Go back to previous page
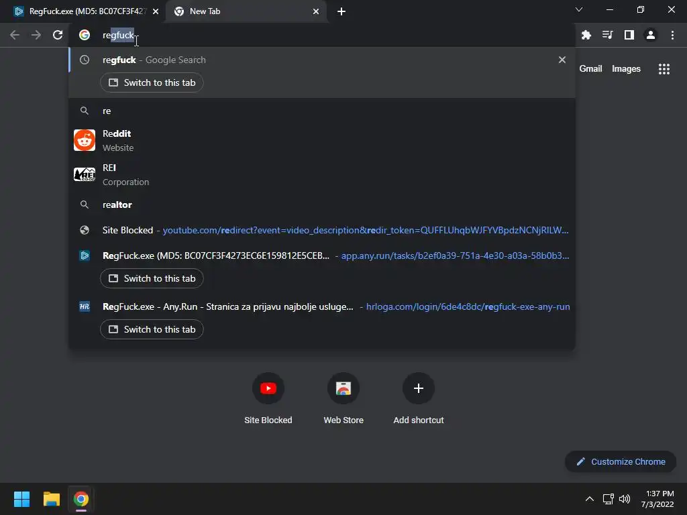 pos(15,35)
